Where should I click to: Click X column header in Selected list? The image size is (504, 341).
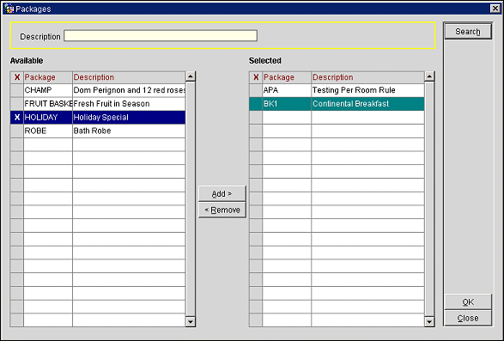click(x=256, y=77)
